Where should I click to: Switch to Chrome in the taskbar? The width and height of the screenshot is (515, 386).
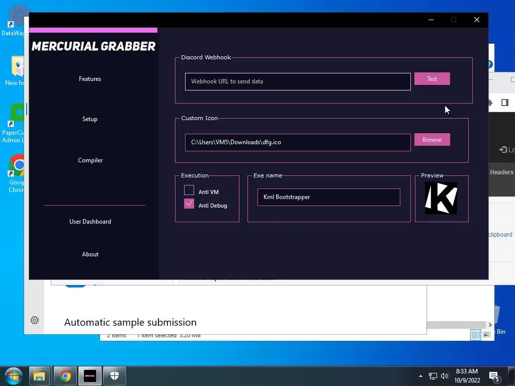coord(65,376)
